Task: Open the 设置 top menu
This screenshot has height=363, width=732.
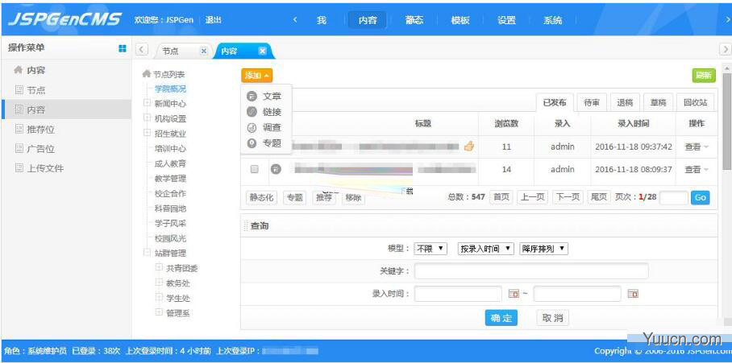Action: point(506,20)
